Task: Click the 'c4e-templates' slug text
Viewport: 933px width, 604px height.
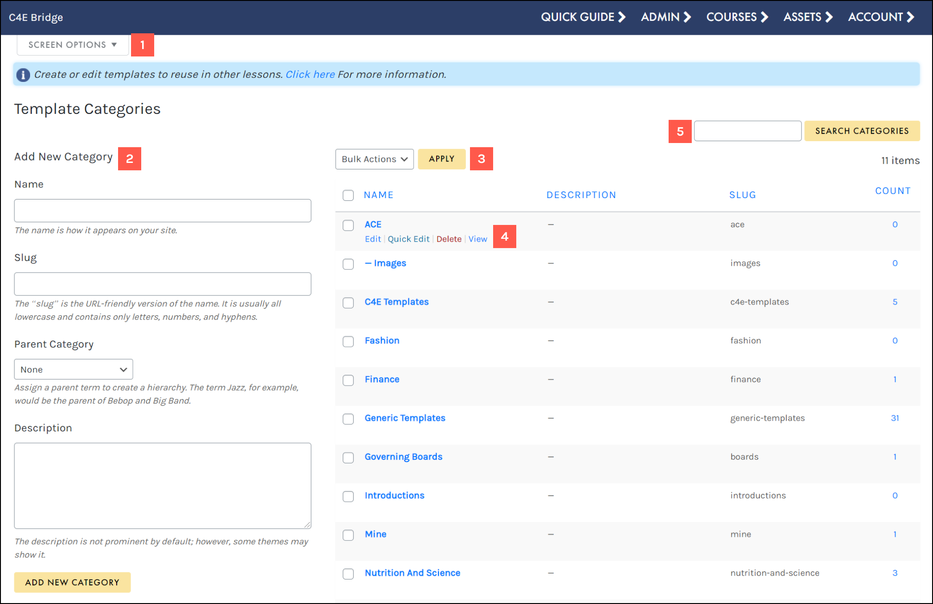Action: pos(759,302)
